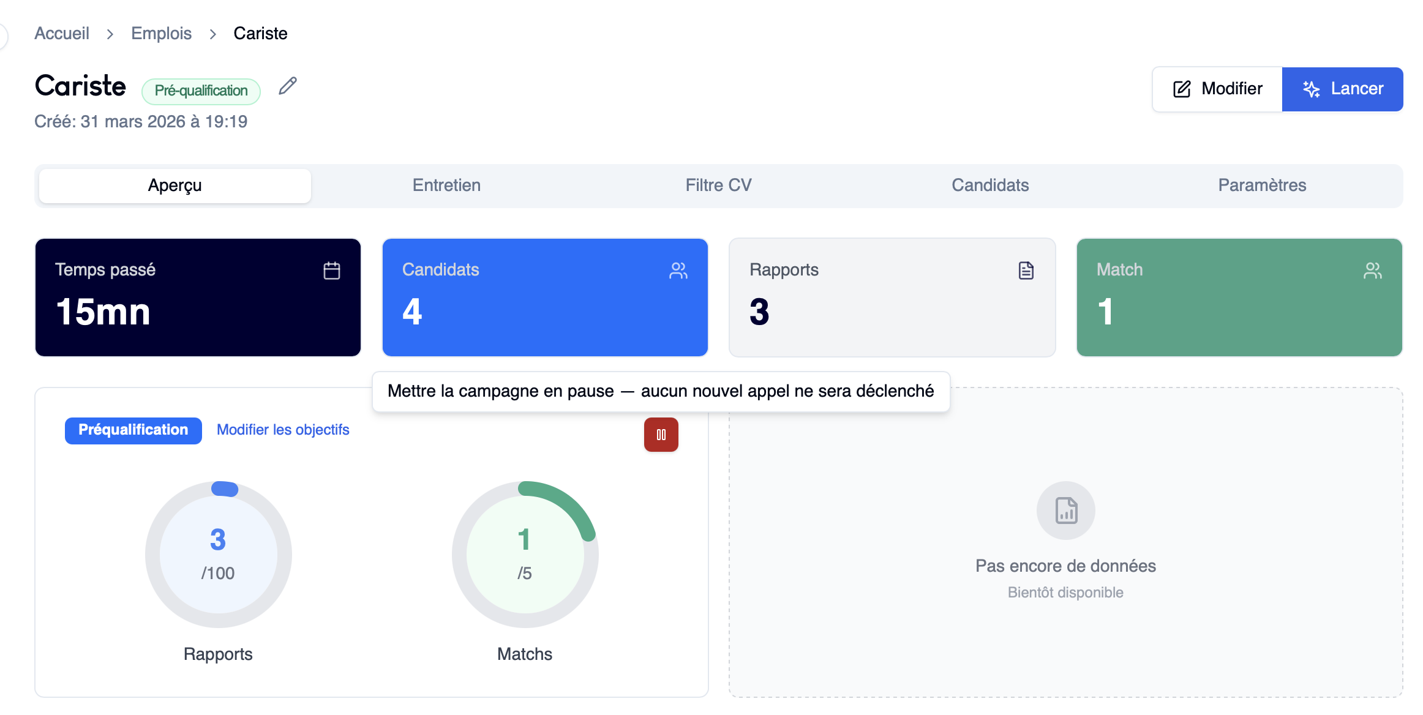1423x715 pixels.
Task: Open the Filtre CV tab
Action: click(718, 185)
